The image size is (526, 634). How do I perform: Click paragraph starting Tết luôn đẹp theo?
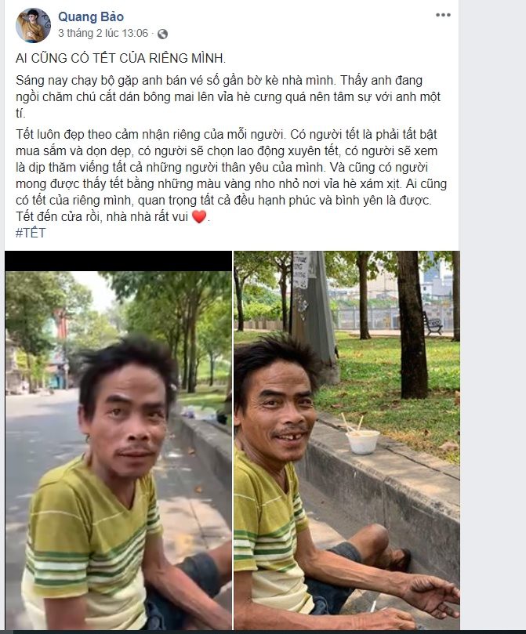tap(231, 175)
